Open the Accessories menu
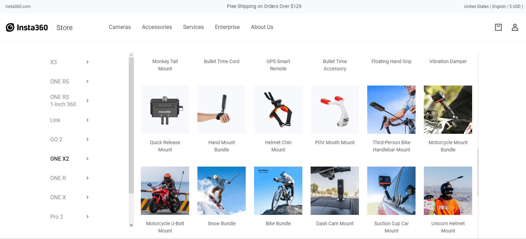 point(157,27)
